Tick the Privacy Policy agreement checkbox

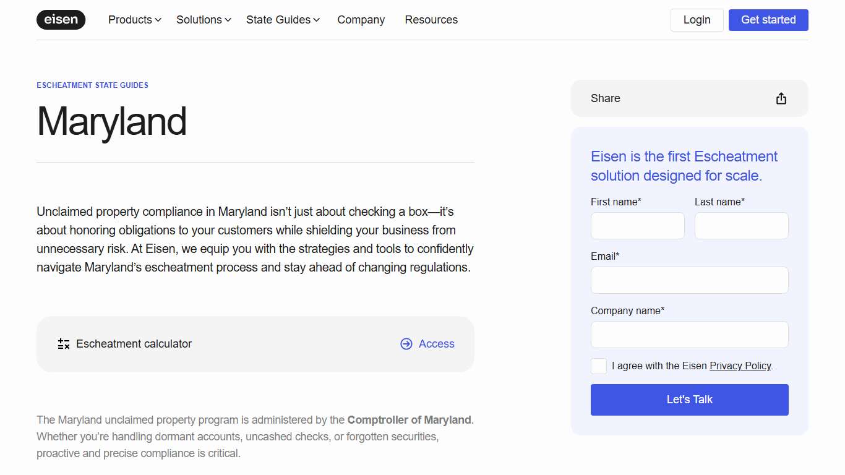tap(599, 366)
